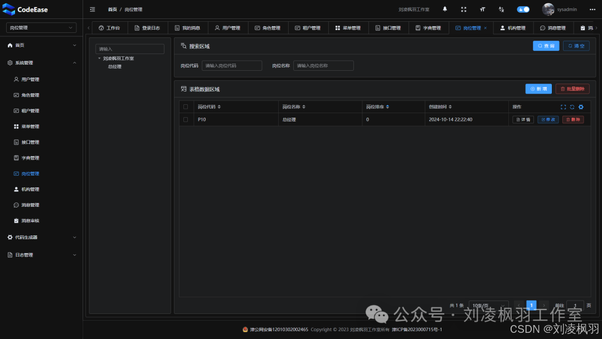Image resolution: width=602 pixels, height=339 pixels.
Task: Expand the 代码生成器 sidebar menu
Action: coord(41,238)
